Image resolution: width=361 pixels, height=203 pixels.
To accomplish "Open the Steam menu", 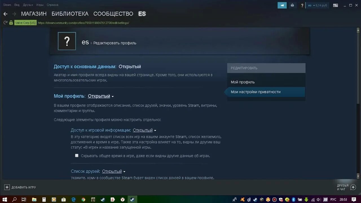I will click(x=7, y=5).
